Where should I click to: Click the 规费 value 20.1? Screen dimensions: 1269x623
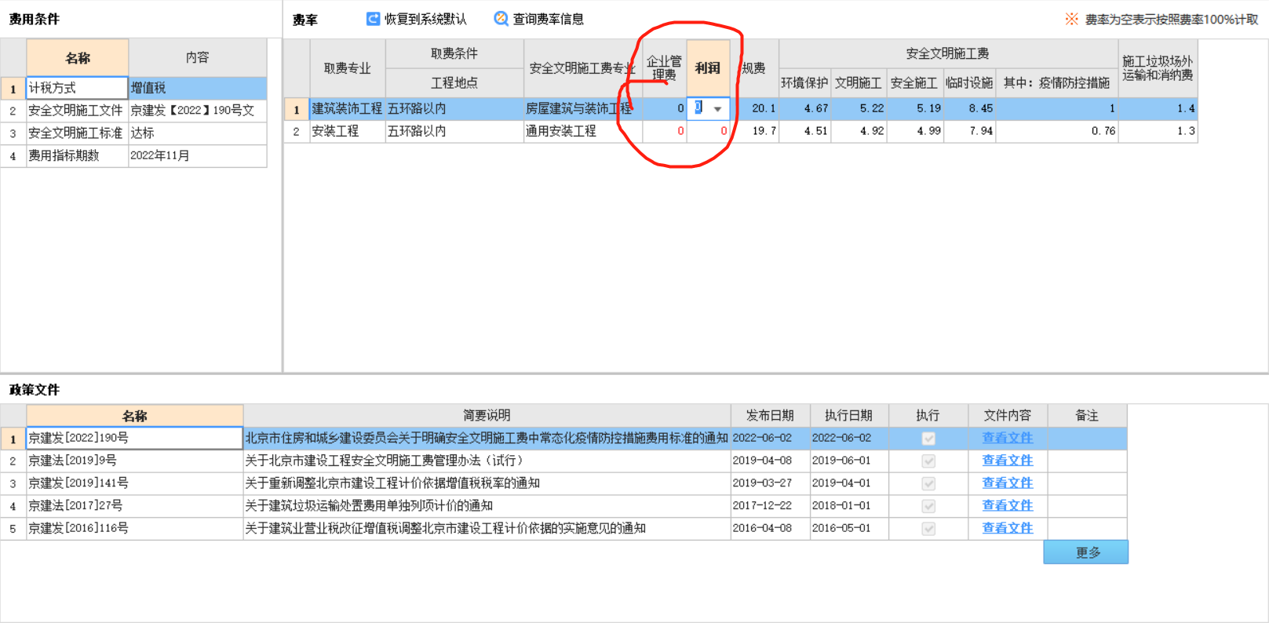(756, 108)
